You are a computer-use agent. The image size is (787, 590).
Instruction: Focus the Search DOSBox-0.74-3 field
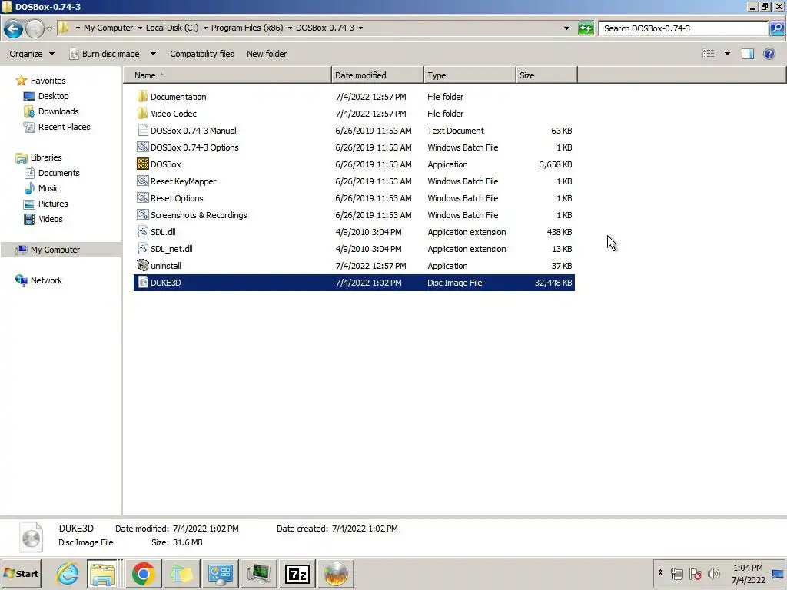click(683, 28)
